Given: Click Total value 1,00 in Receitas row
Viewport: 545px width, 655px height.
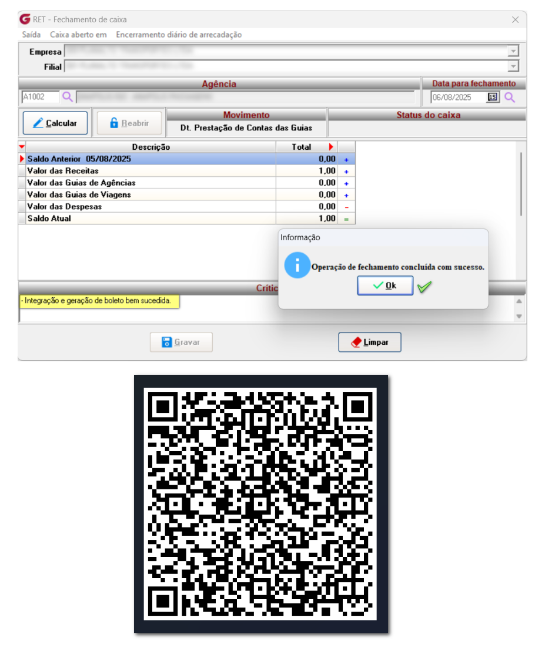Looking at the screenshot, I should point(327,171).
